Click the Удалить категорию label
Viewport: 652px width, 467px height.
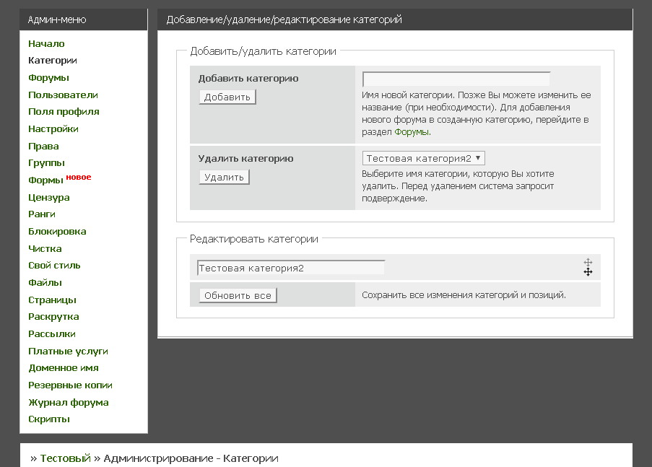click(245, 159)
